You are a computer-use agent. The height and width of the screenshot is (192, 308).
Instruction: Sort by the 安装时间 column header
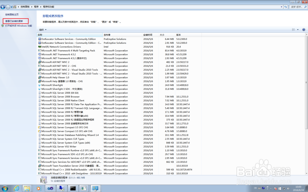(x=151, y=35)
